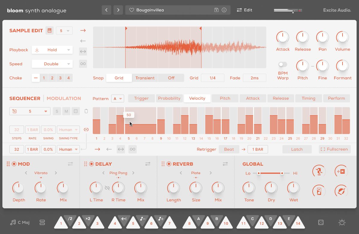Click the Retrigger Beat button
The width and height of the screenshot is (359, 234).
[x=229, y=149]
